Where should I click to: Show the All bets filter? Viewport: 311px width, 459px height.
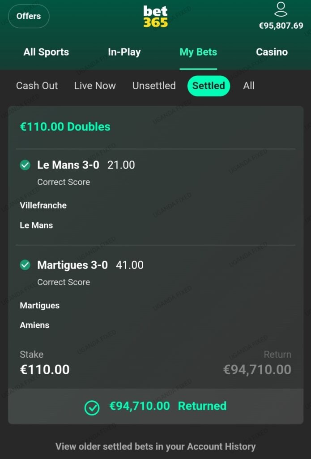(249, 86)
